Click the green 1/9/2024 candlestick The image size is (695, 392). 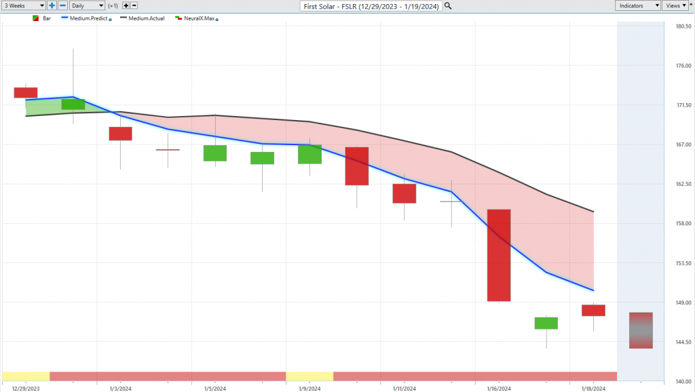[309, 154]
